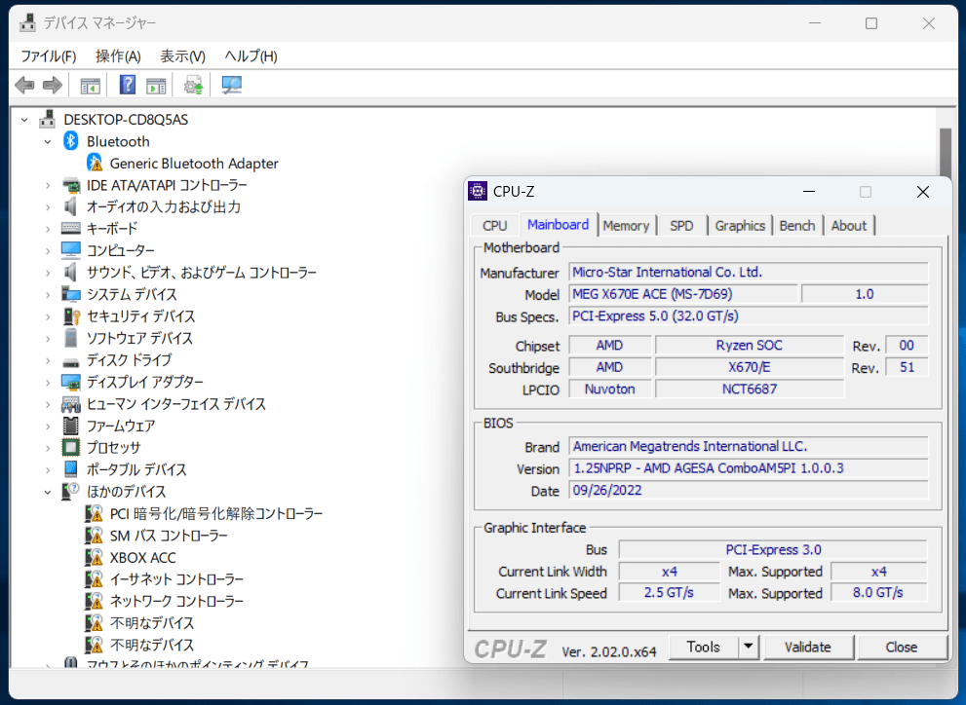This screenshot has width=966, height=705.
Task: Click the Chipset Ryzen SOC value
Action: [750, 345]
